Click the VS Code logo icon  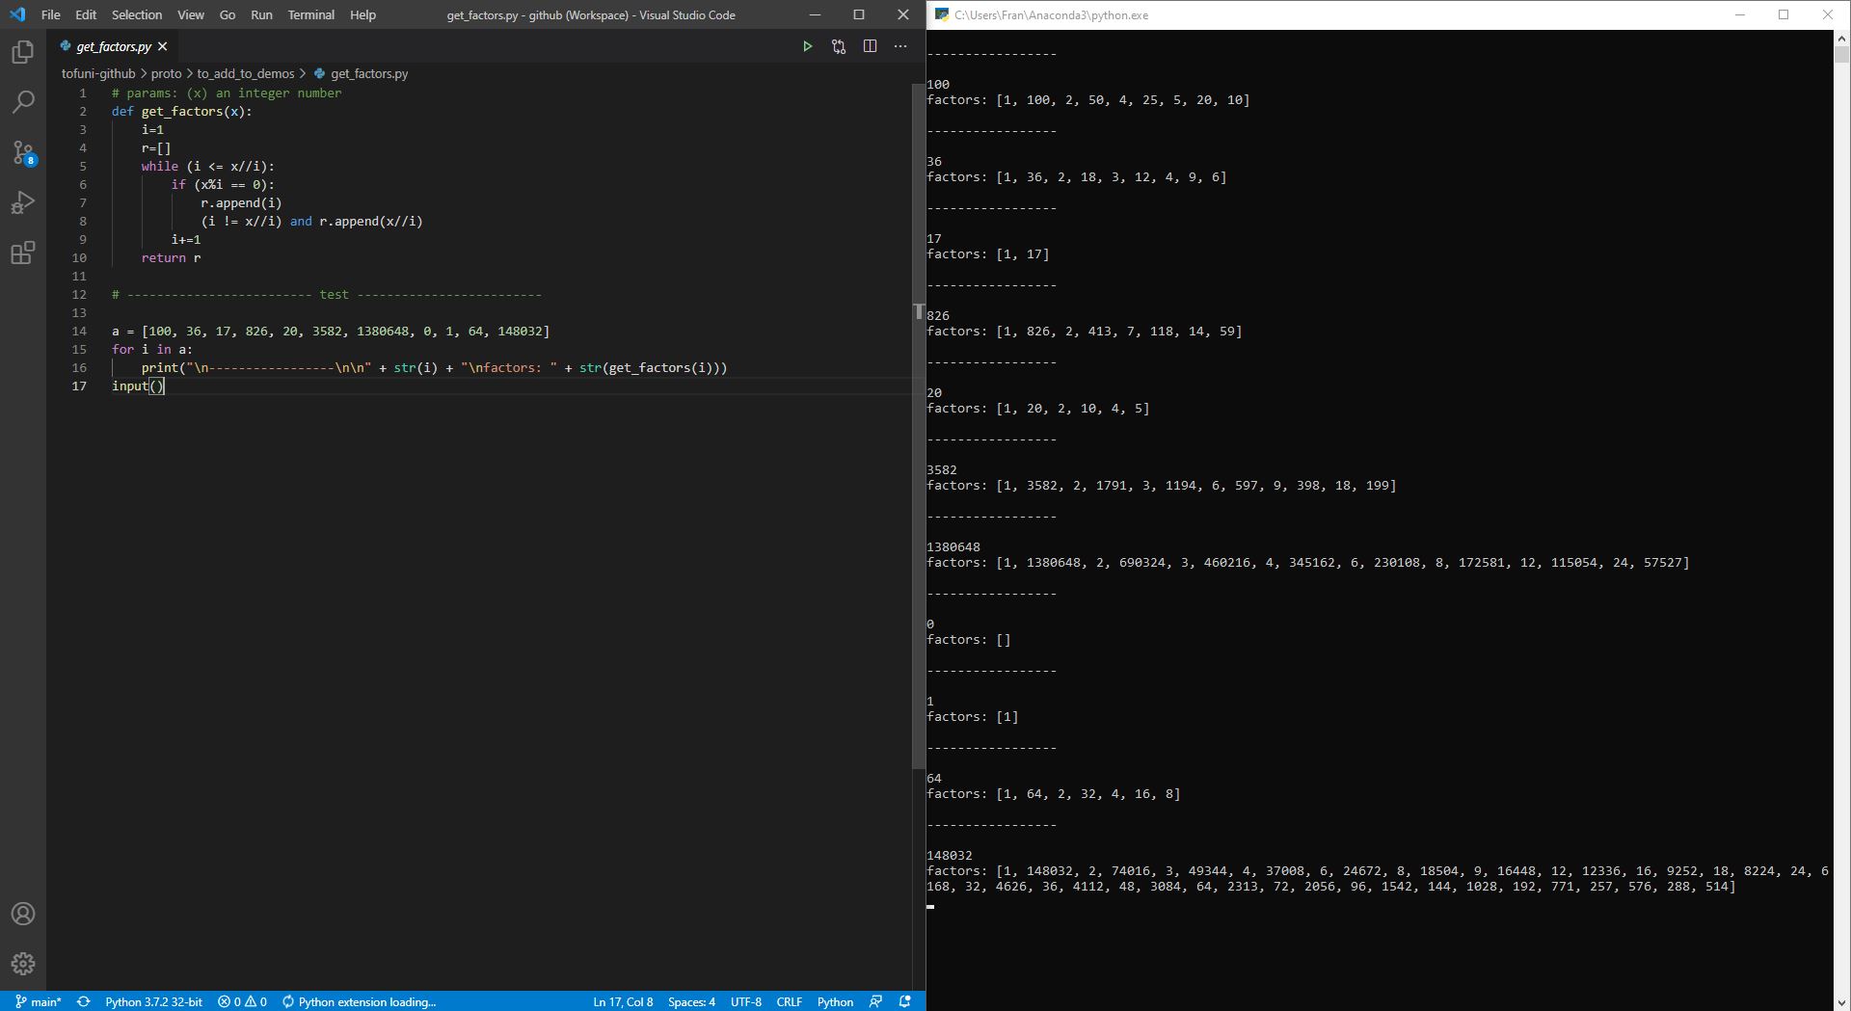coord(17,14)
